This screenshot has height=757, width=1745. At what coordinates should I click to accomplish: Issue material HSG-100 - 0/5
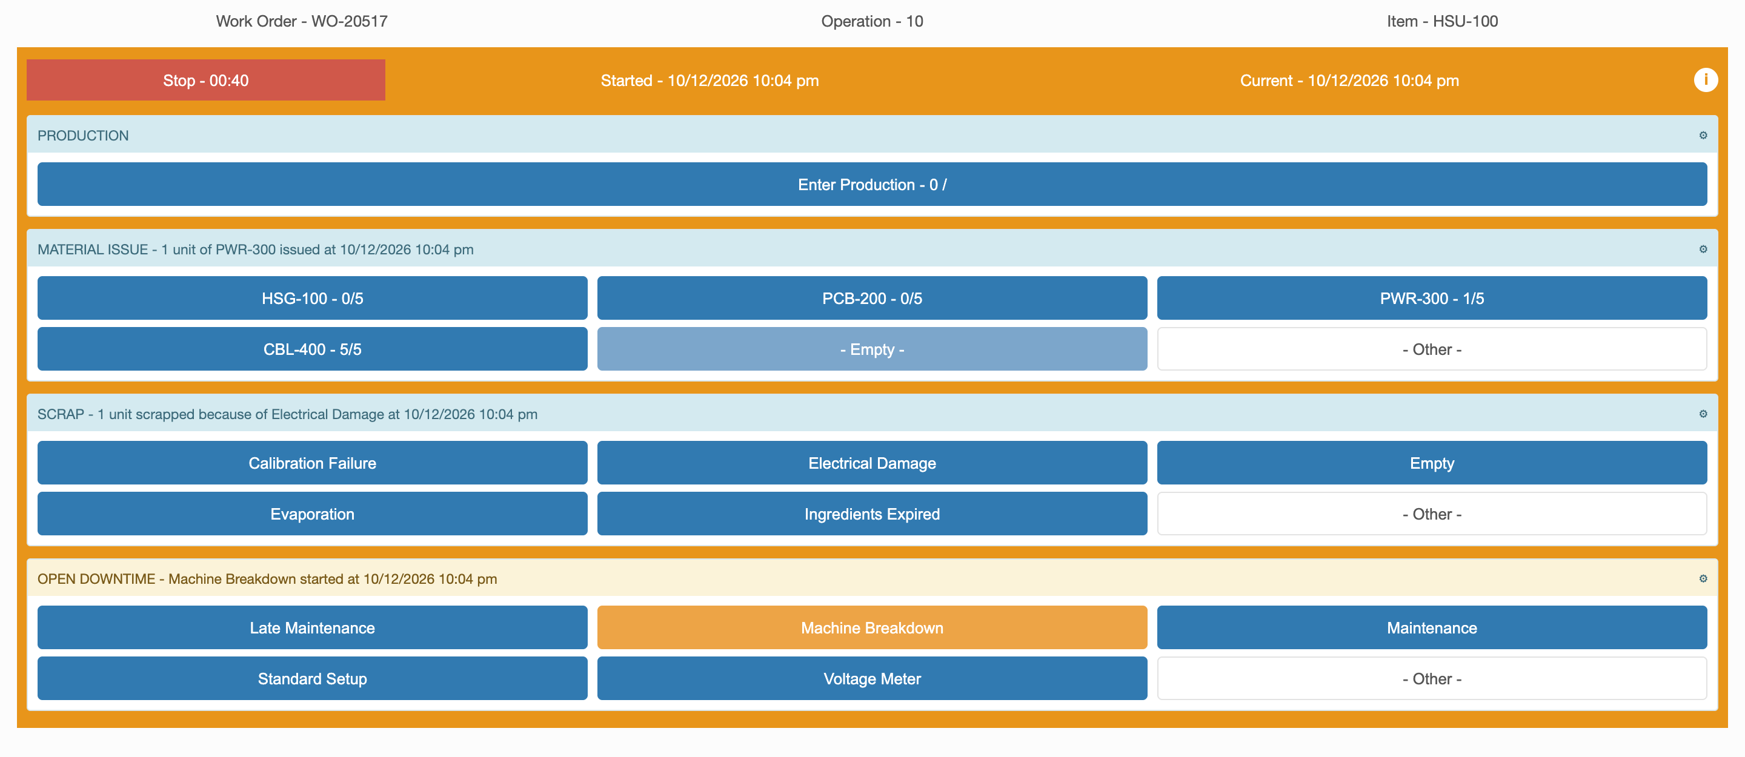pyautogui.click(x=312, y=298)
